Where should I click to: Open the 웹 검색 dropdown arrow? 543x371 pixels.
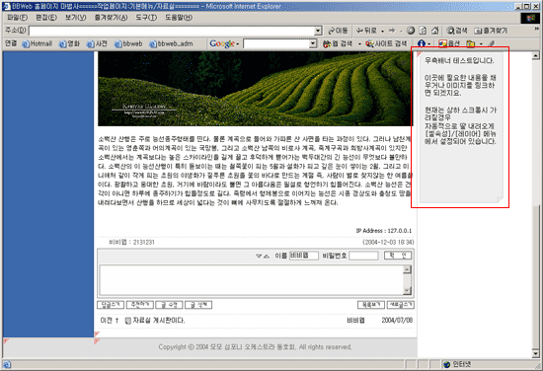[359, 44]
